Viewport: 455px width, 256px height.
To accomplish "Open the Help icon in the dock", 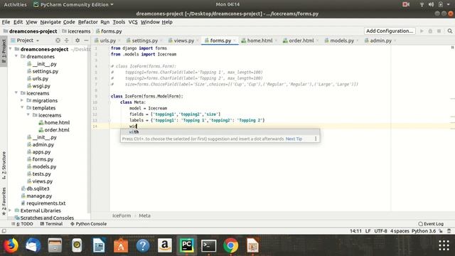I will pos(143,245).
